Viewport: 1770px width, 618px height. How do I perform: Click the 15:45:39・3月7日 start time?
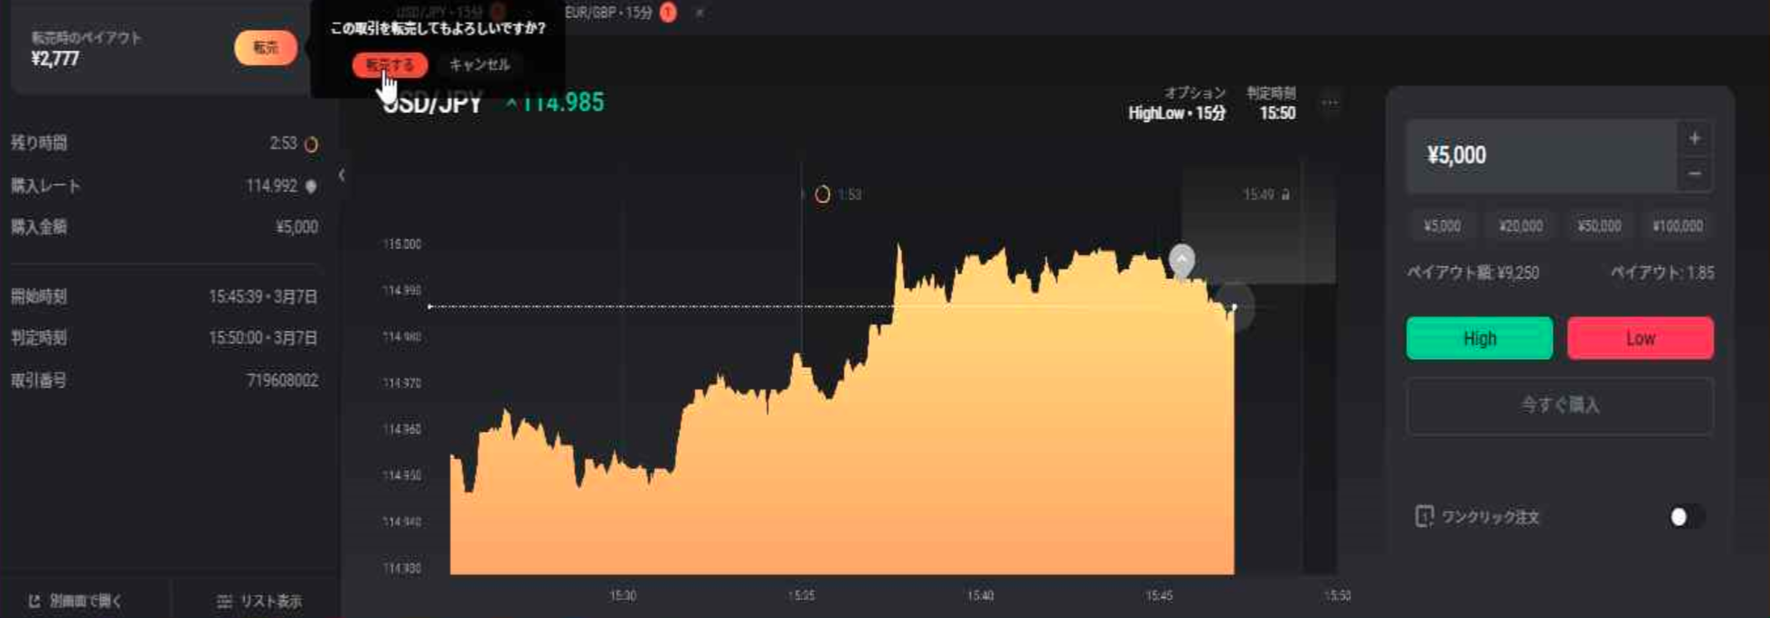click(x=263, y=296)
